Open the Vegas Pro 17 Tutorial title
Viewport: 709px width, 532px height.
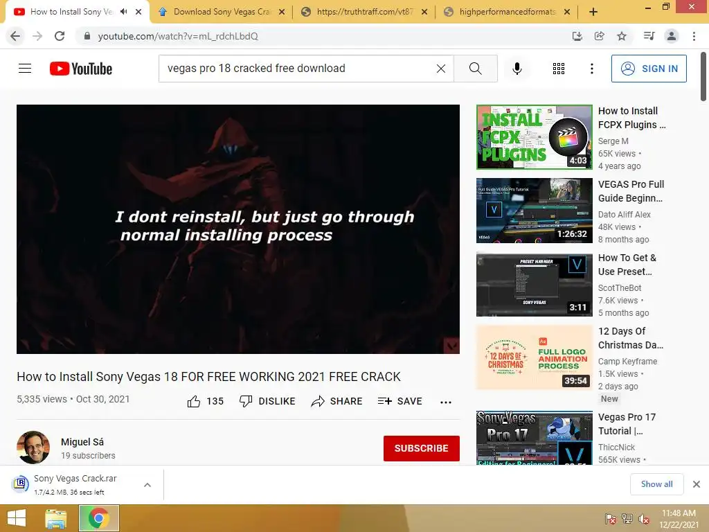(x=627, y=424)
